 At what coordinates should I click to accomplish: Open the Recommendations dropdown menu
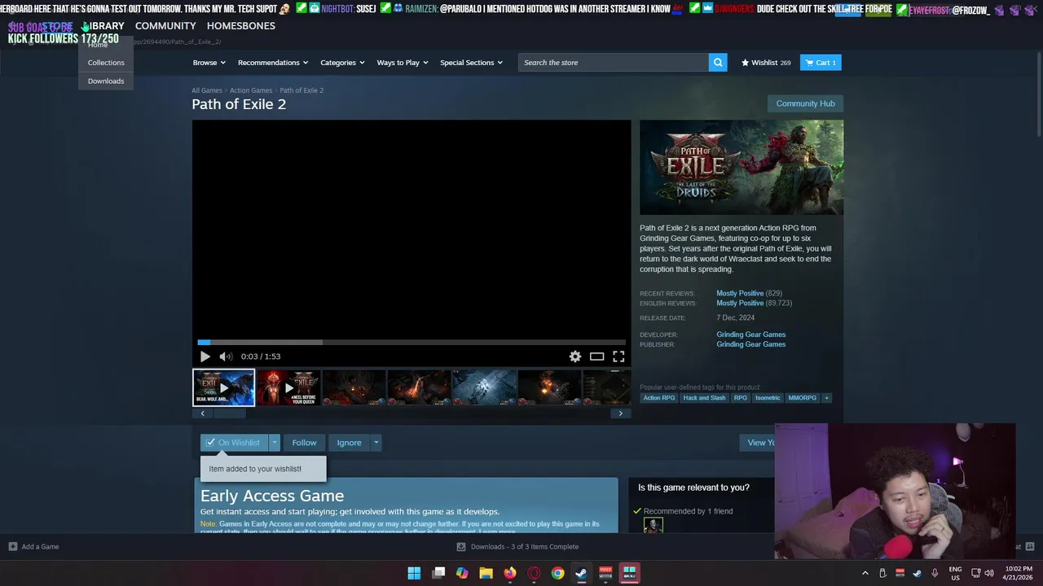[x=273, y=63]
